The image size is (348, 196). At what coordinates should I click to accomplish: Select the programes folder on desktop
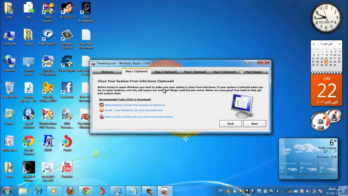click(x=10, y=144)
